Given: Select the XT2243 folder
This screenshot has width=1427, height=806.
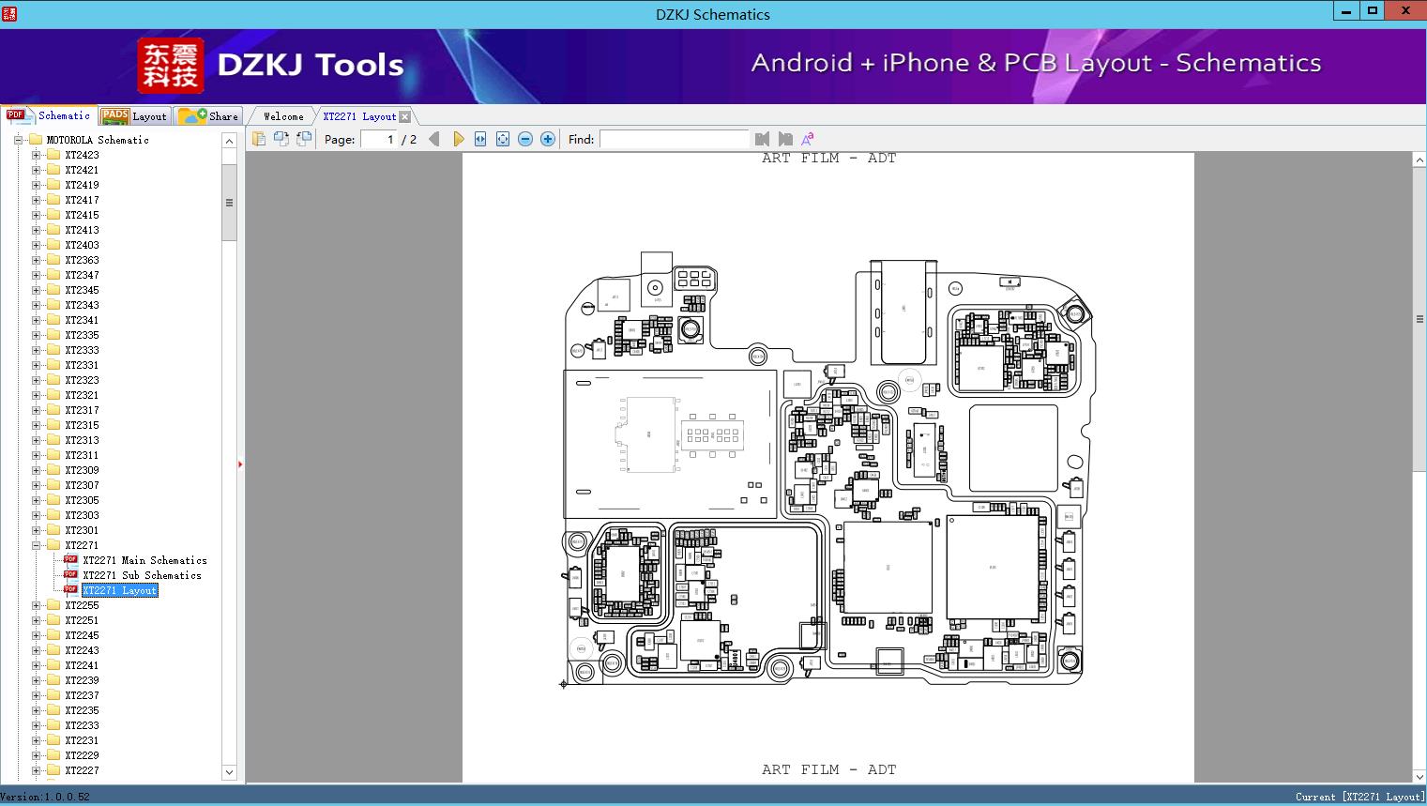Looking at the screenshot, I should 82,650.
